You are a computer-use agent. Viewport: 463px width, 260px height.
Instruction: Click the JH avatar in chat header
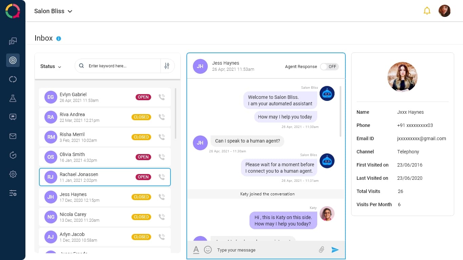pos(200,66)
